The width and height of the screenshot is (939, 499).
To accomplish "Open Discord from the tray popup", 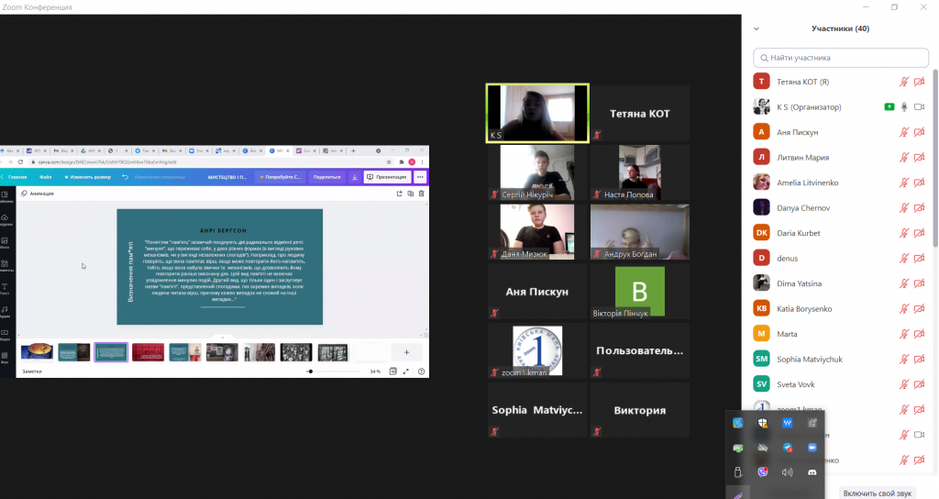I will (x=812, y=472).
